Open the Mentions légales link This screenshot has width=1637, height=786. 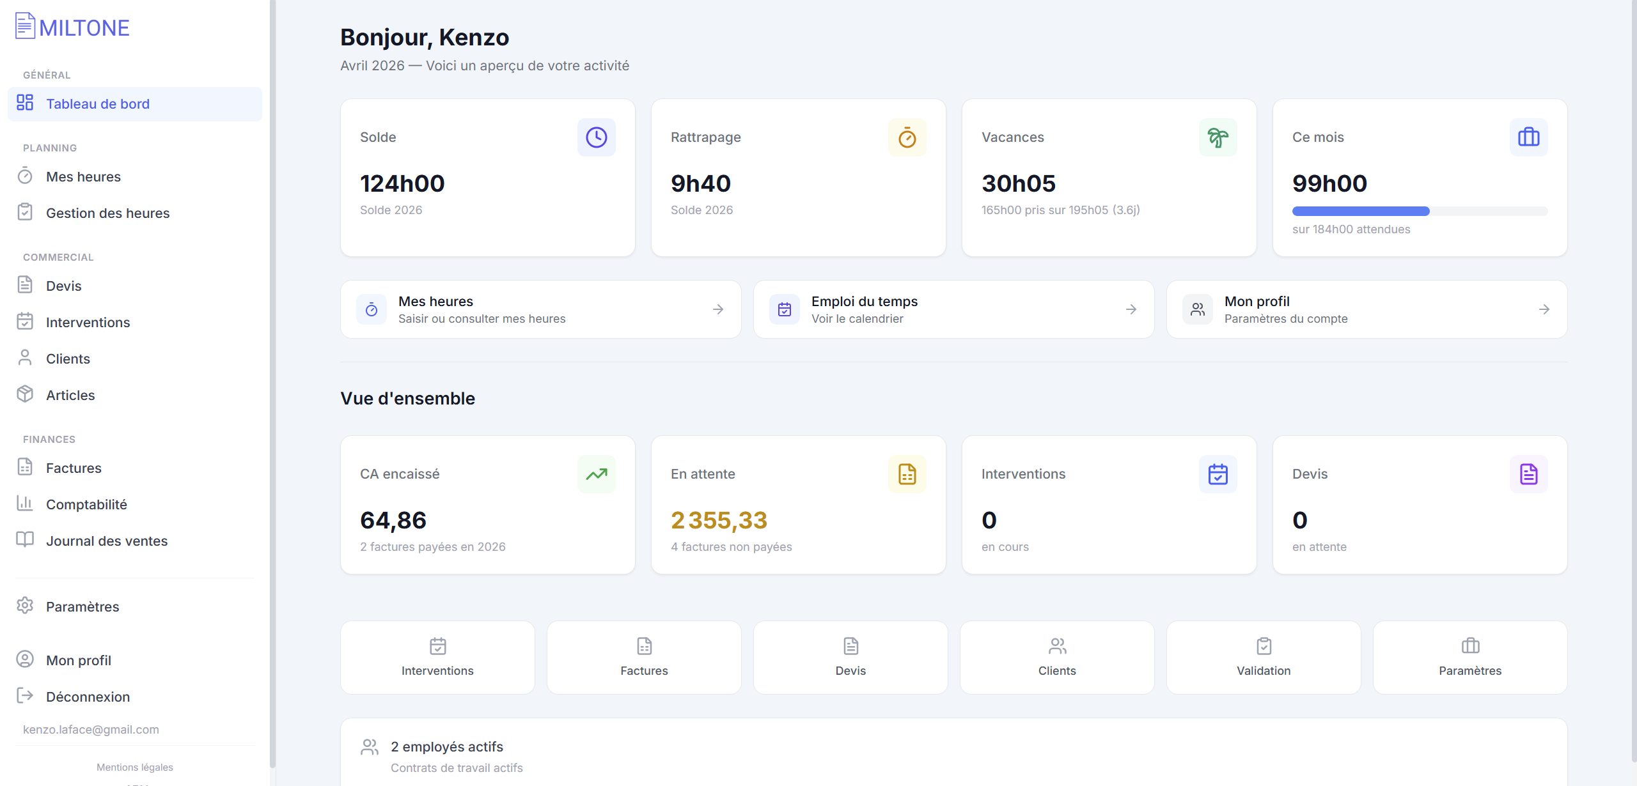(x=134, y=767)
